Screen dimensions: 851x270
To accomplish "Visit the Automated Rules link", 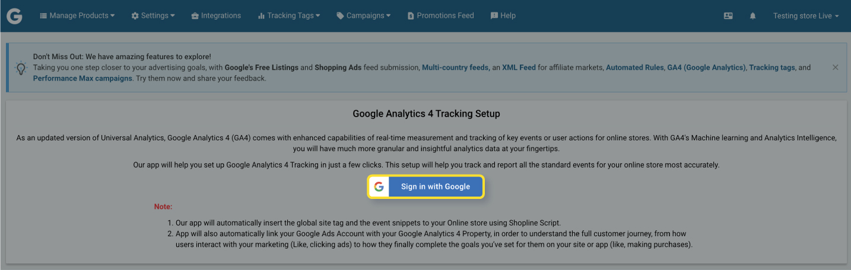I will 634,67.
